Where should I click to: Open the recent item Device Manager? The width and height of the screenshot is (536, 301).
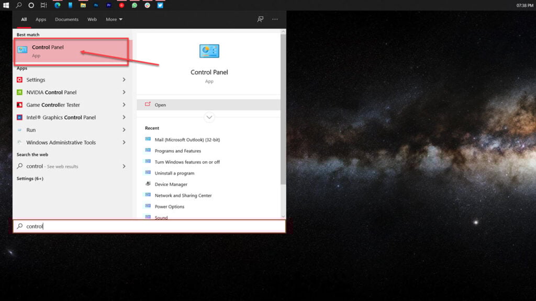pos(171,184)
